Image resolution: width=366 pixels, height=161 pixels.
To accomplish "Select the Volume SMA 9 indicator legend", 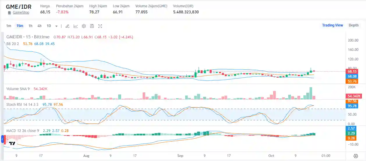I will click(18, 89).
